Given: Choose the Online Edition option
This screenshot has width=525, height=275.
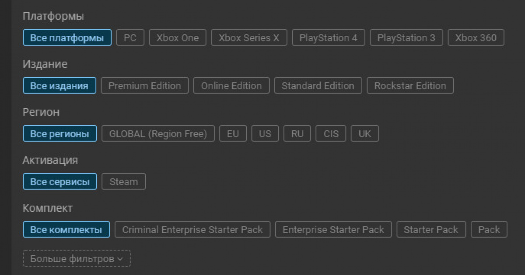Looking at the screenshot, I should (x=231, y=86).
